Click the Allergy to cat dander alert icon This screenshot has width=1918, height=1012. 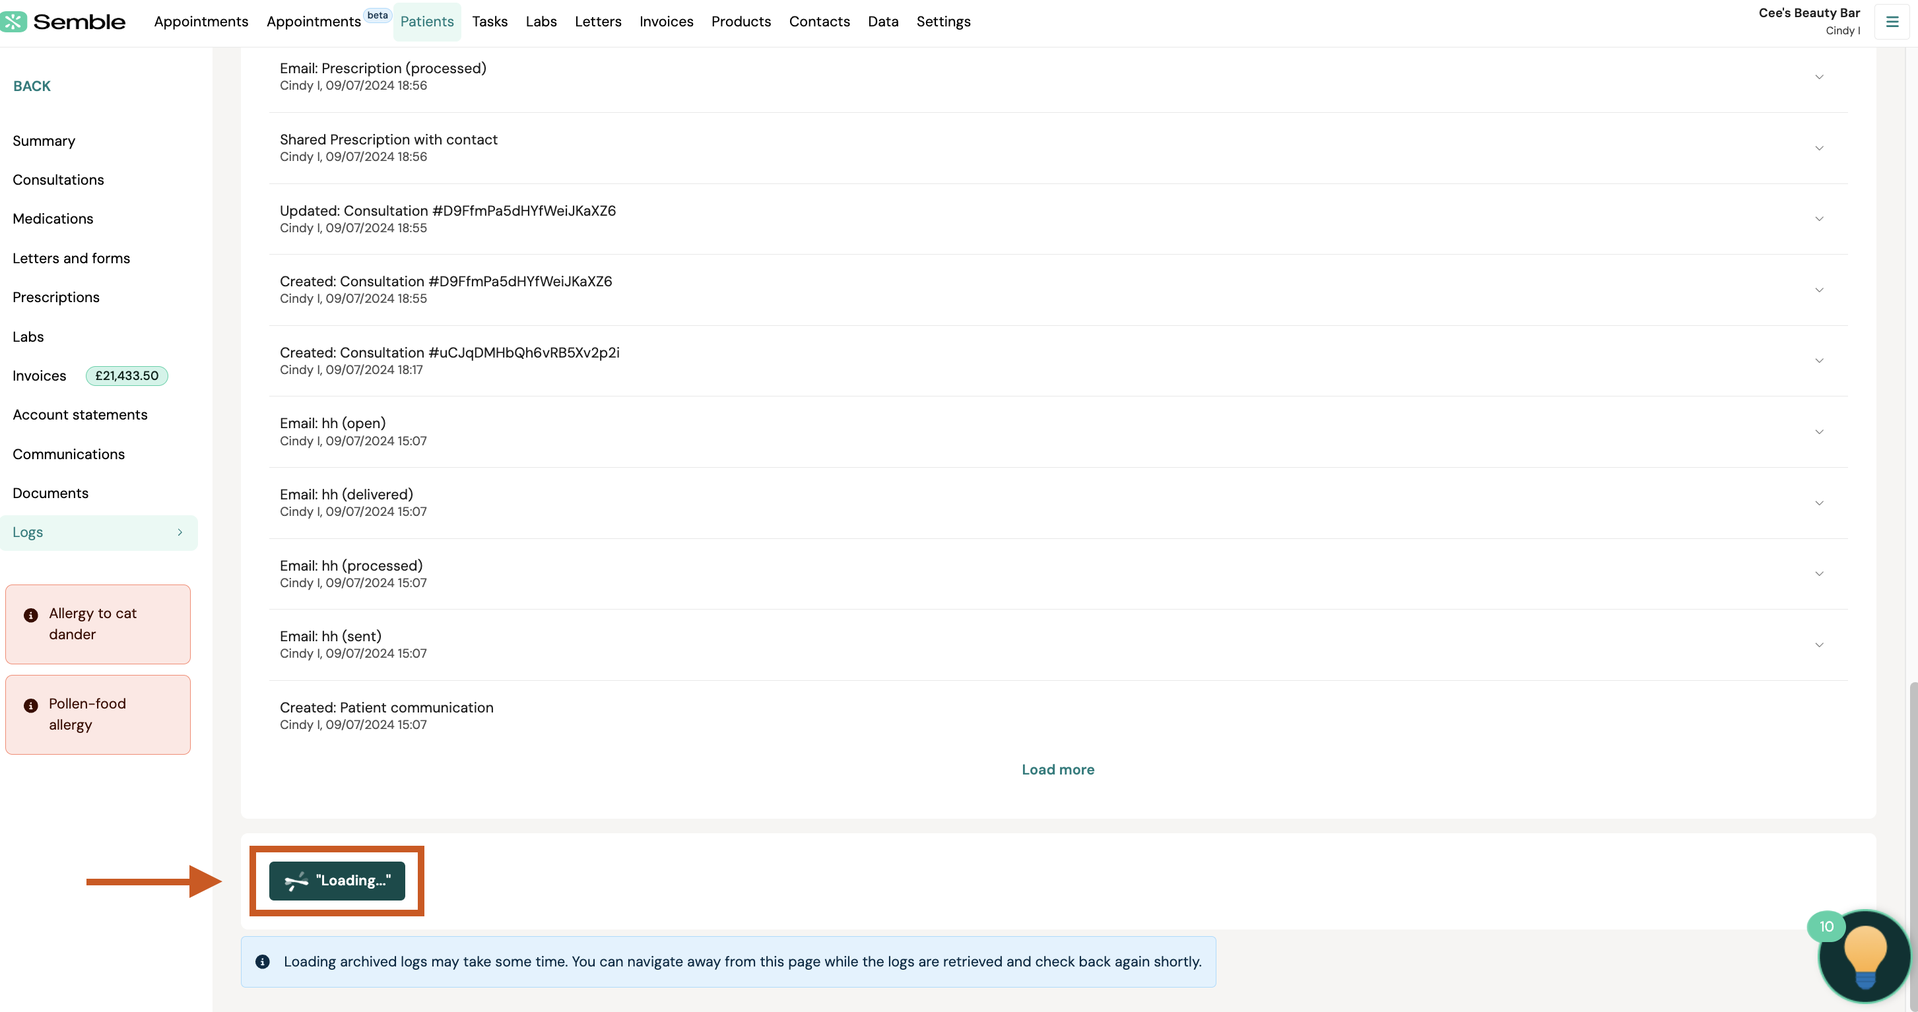click(x=30, y=616)
